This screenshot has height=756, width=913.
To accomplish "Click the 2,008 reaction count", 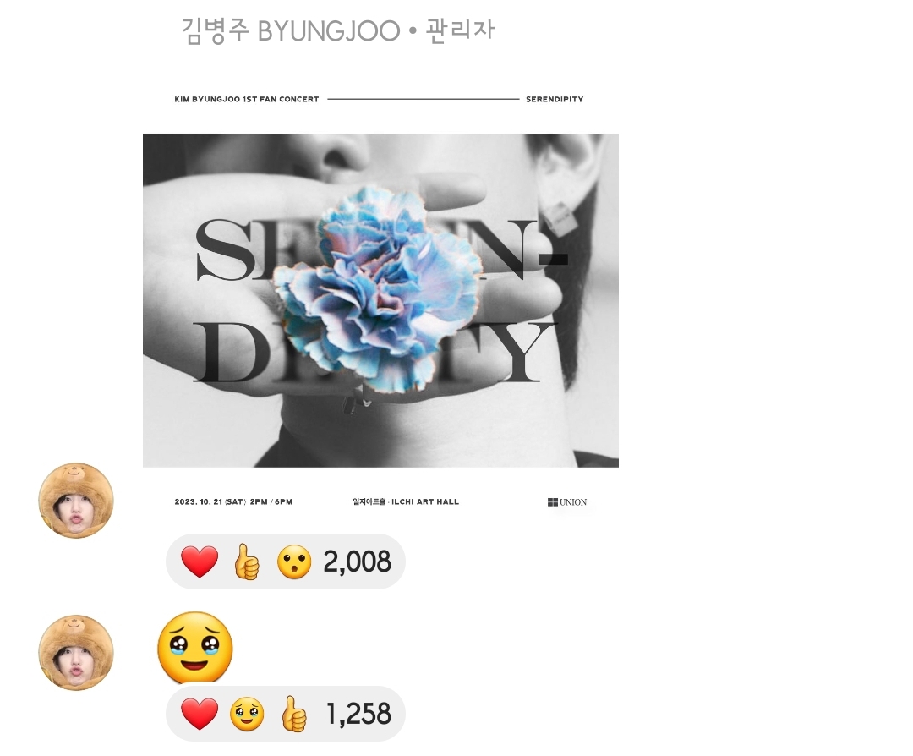I will pos(357,562).
